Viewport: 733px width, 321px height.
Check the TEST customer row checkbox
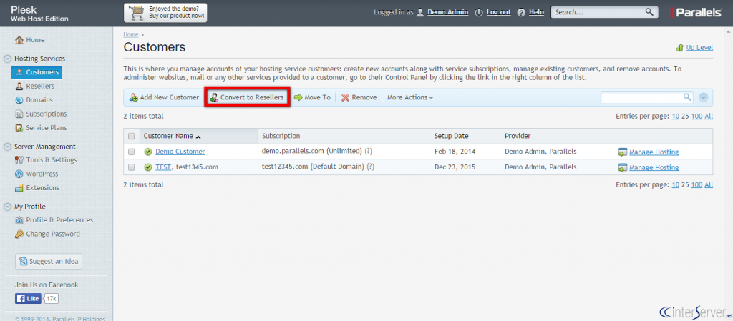click(132, 167)
